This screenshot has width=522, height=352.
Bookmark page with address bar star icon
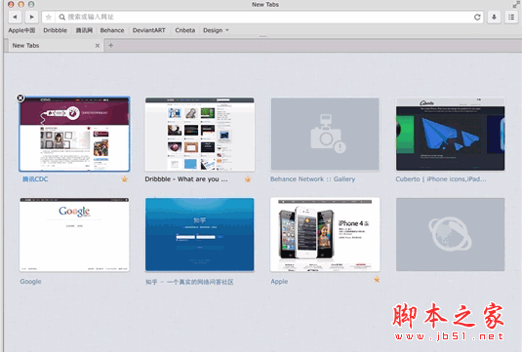(x=49, y=17)
